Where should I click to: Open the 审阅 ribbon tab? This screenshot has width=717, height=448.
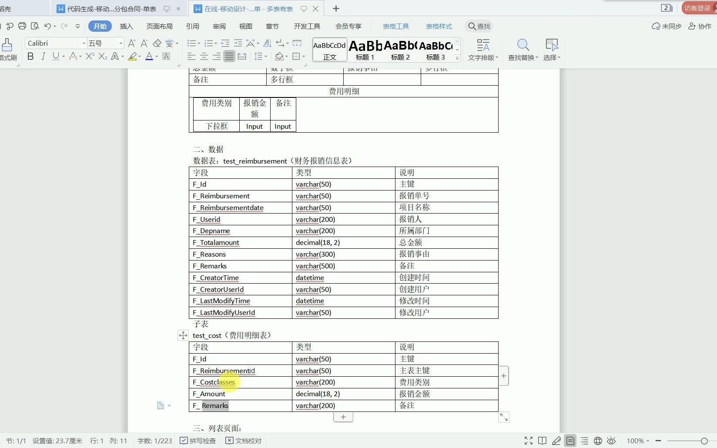219,26
